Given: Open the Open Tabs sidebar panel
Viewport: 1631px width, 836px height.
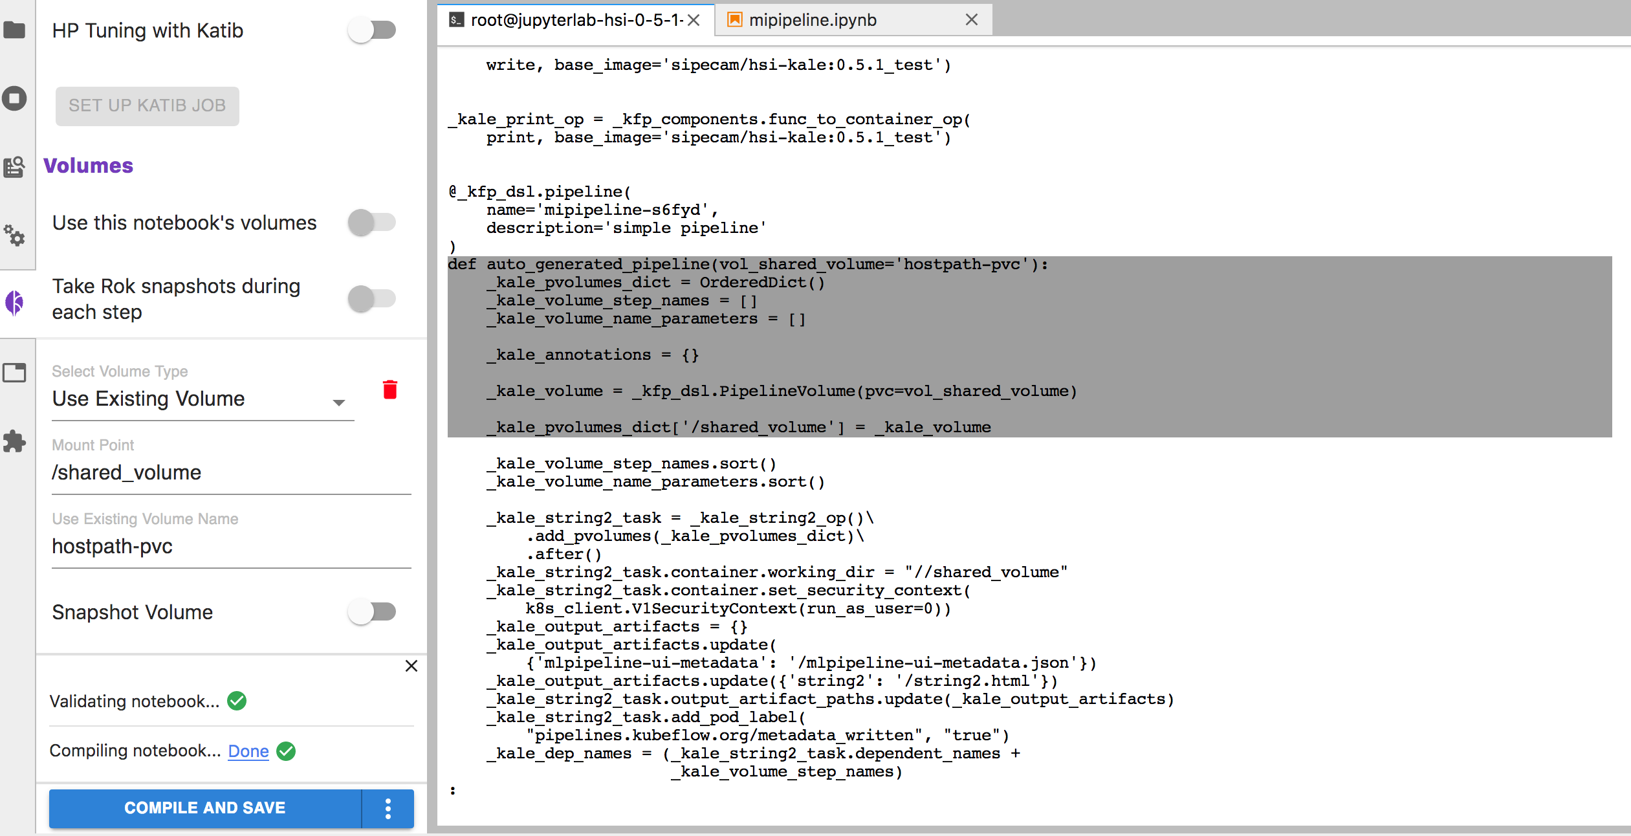Looking at the screenshot, I should (14, 373).
